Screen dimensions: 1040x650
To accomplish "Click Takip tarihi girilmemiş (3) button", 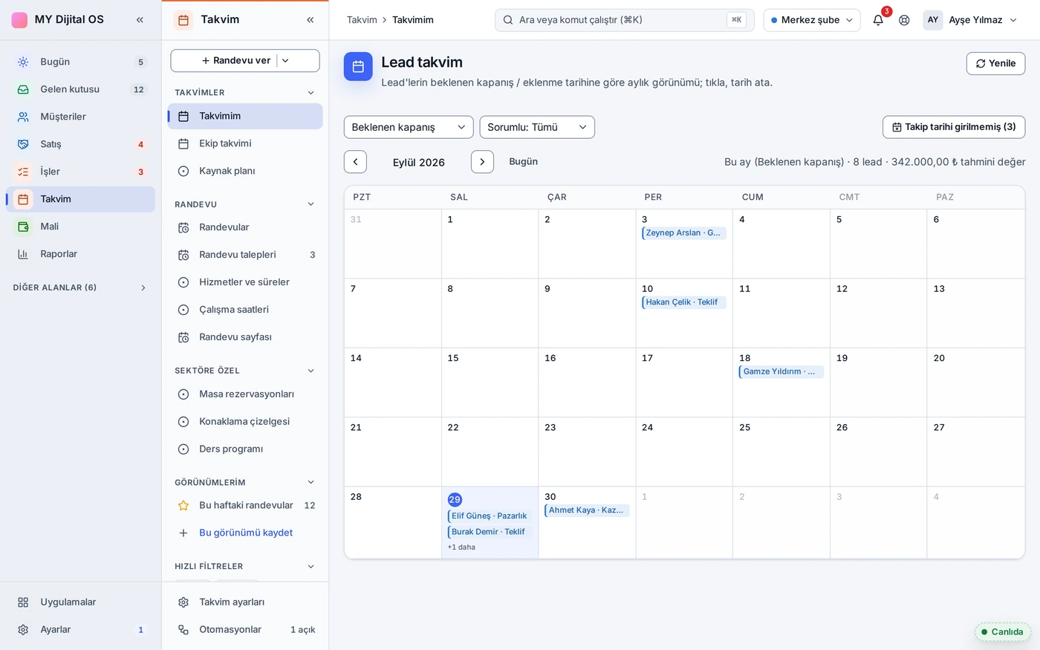I will tap(954, 127).
